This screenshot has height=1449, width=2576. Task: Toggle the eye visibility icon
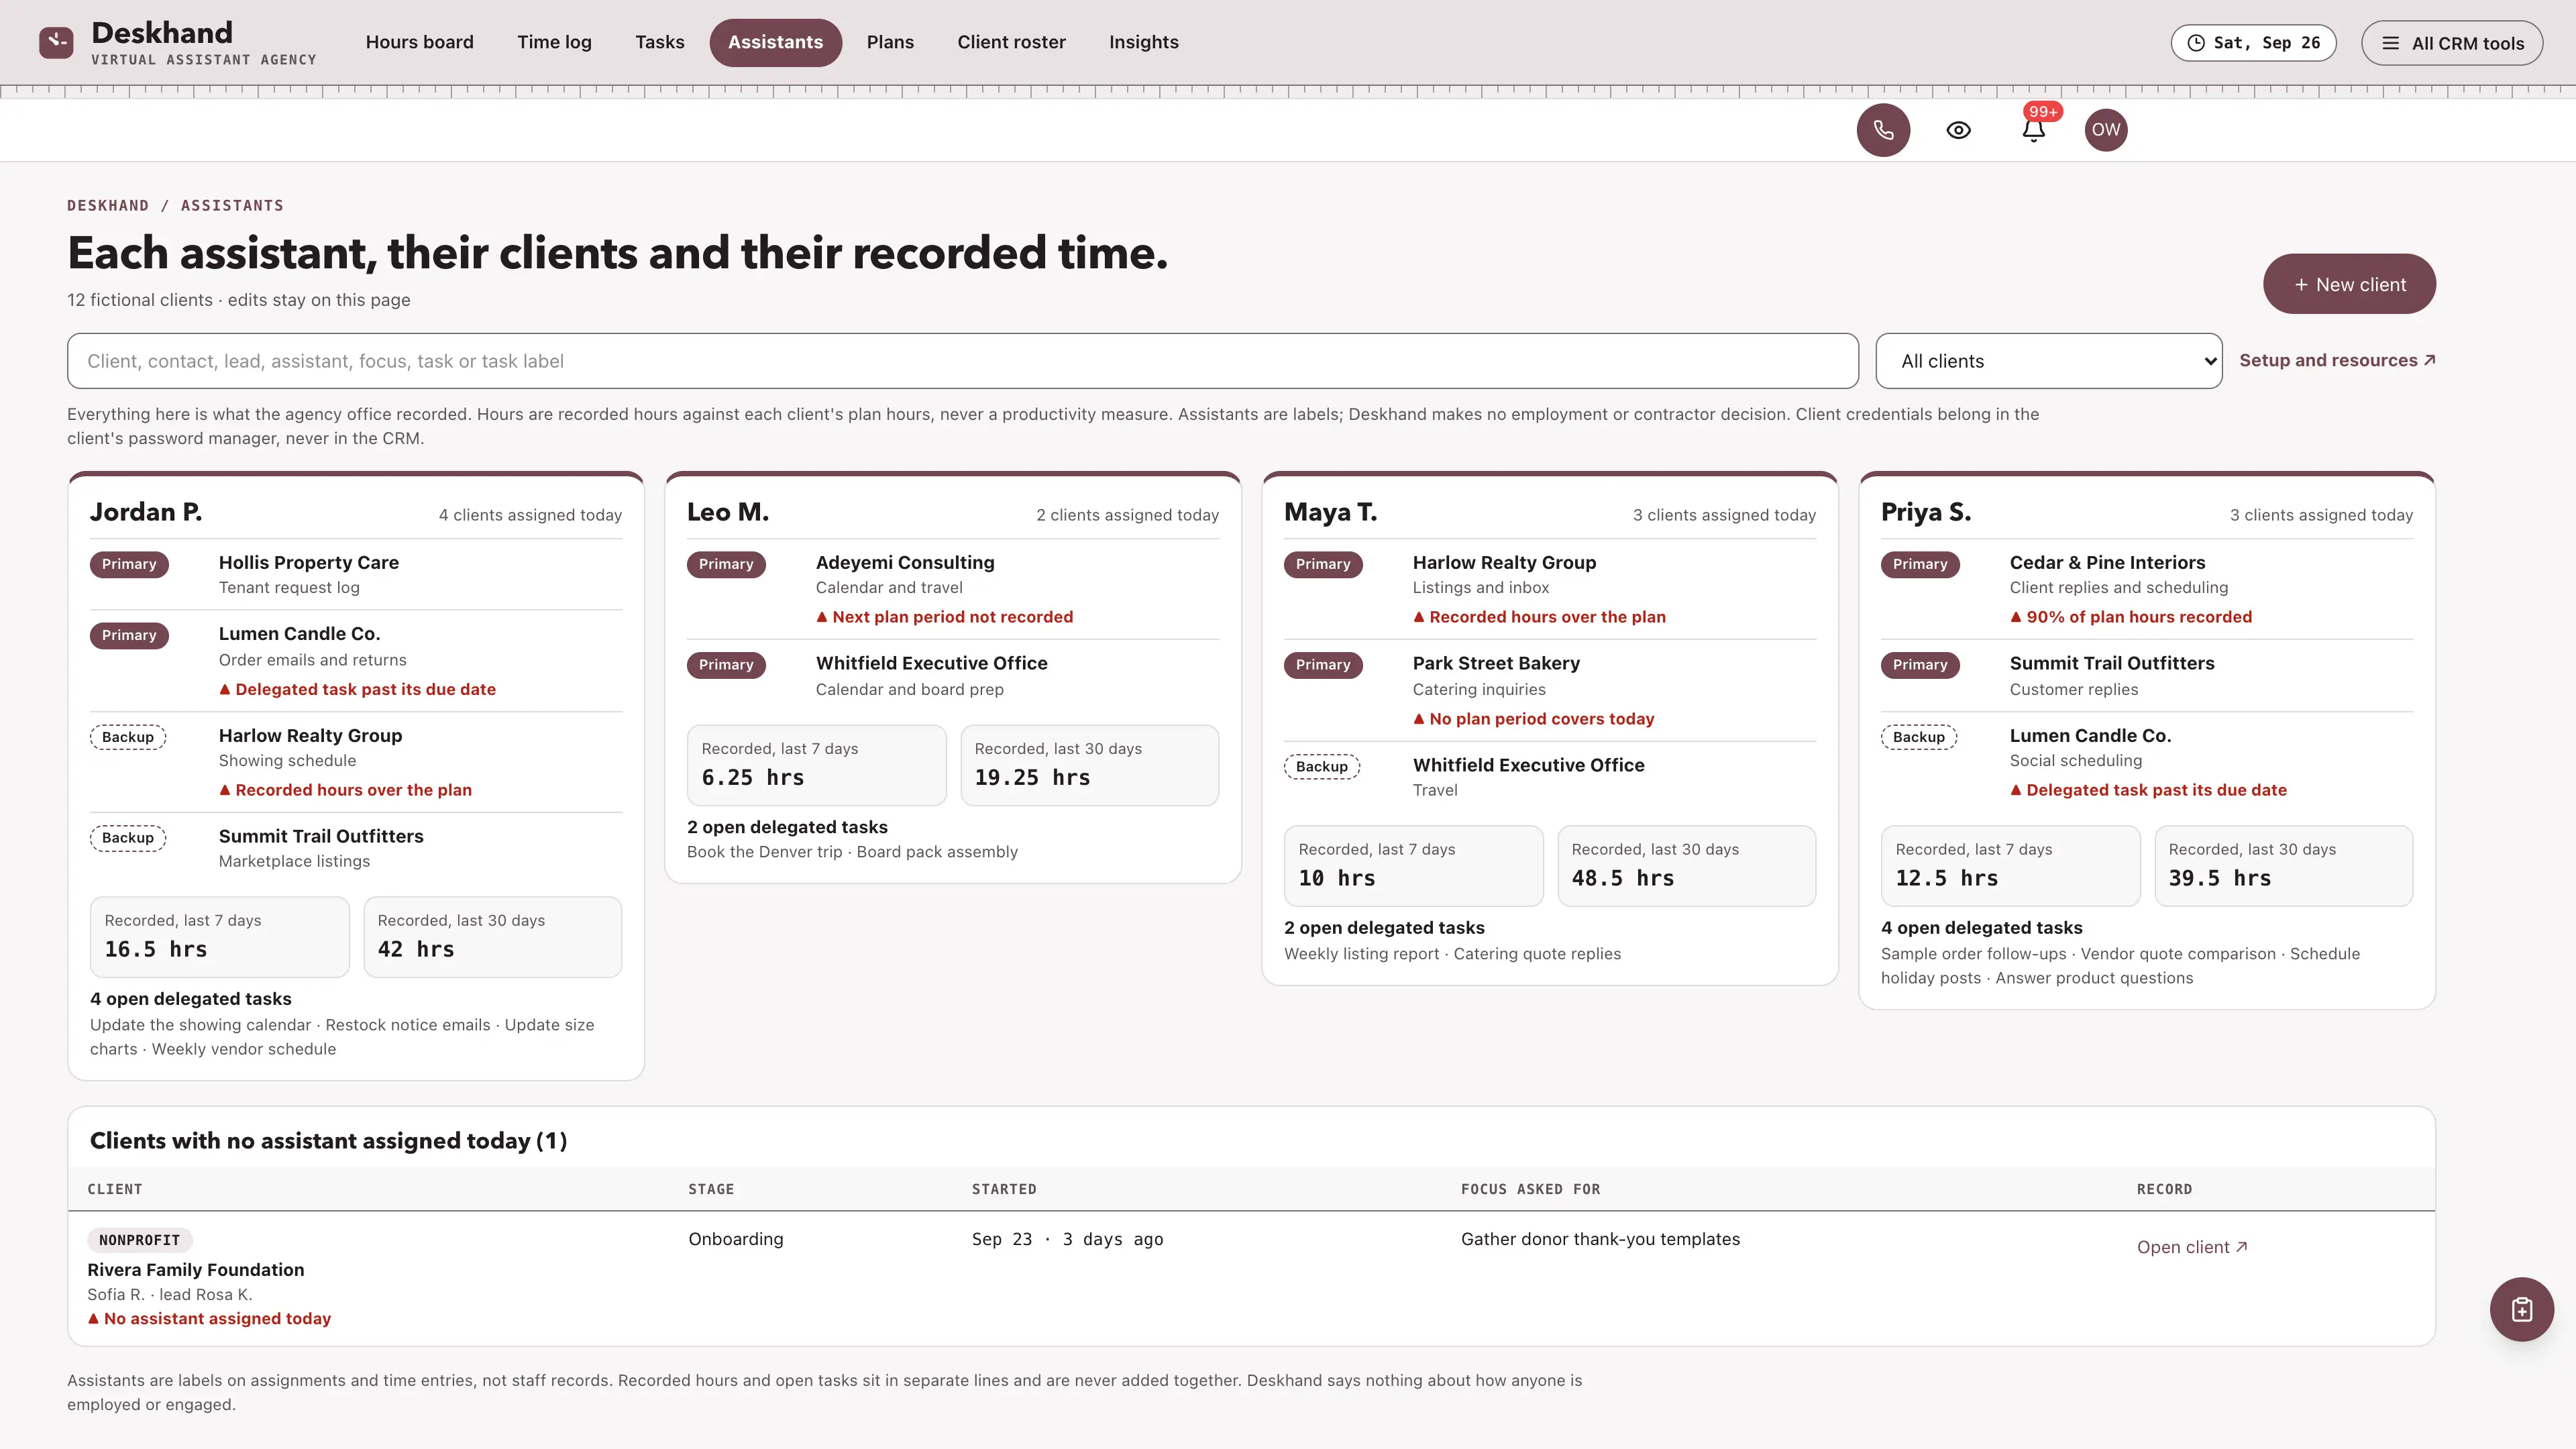pos(1958,130)
